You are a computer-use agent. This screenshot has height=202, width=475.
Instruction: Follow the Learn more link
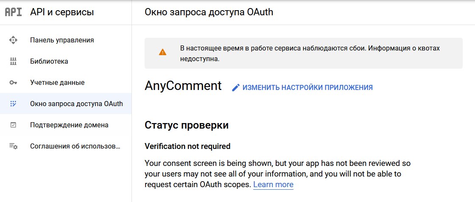click(x=273, y=185)
